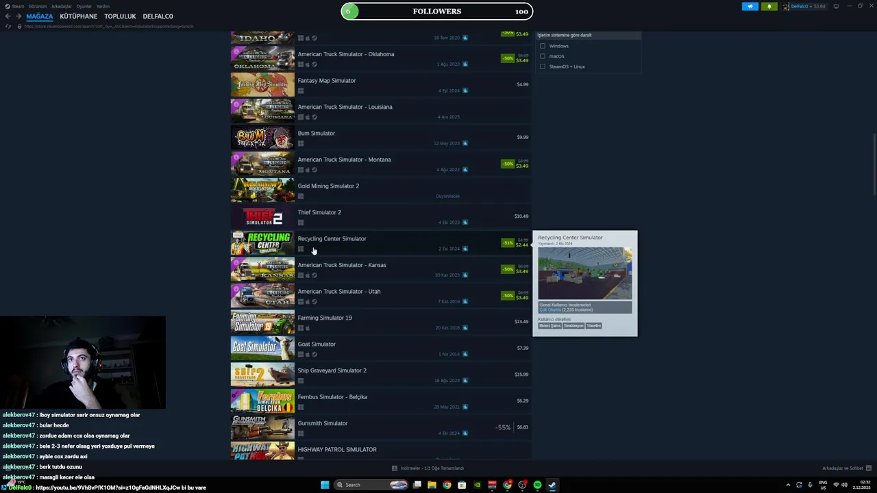Open Google Chrome from the taskbar
Image resolution: width=877 pixels, height=493 pixels.
click(447, 485)
